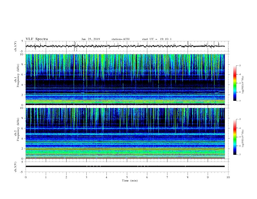
Task: Click time axis tick label "10"
Action: (228, 177)
